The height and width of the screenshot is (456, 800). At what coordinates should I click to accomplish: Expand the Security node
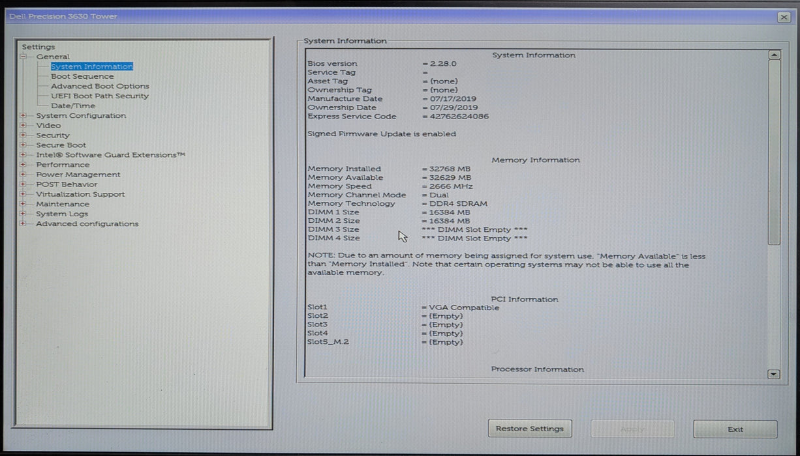pos(23,135)
